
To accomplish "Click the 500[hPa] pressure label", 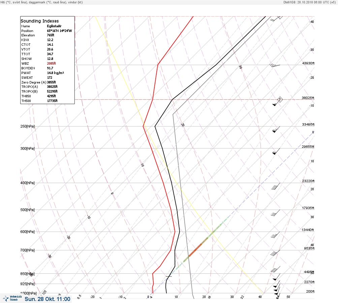I will click(x=27, y=210).
